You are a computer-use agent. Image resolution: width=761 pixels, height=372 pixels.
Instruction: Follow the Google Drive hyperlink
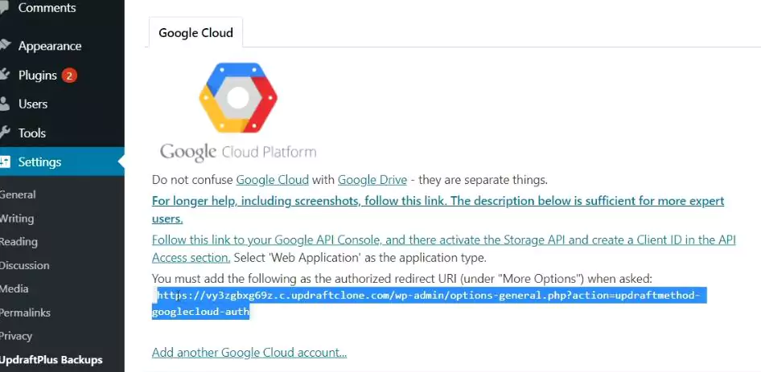coord(372,180)
